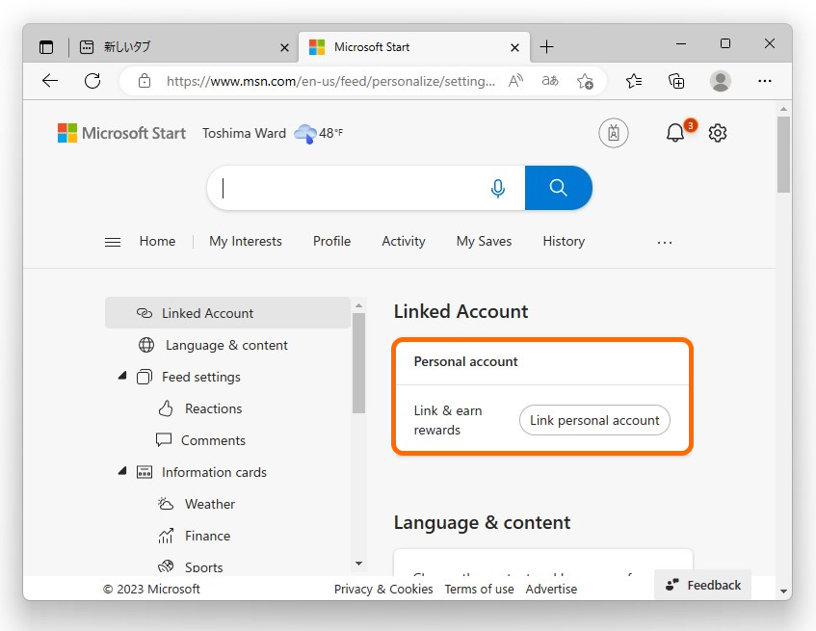Collapse the Feed settings section in the sidebar
This screenshot has width=816, height=631.
[121, 376]
